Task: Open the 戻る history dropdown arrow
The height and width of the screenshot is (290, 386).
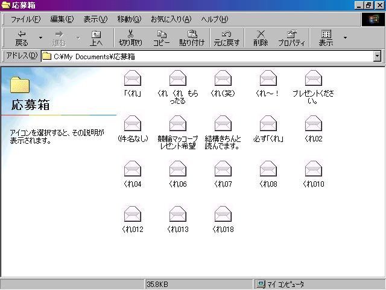Action: (40, 38)
